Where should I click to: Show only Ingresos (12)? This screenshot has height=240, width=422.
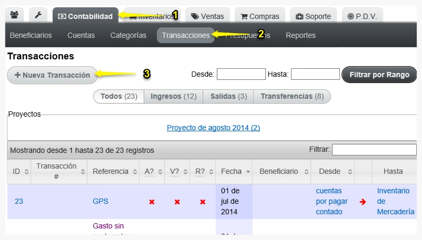tap(173, 96)
